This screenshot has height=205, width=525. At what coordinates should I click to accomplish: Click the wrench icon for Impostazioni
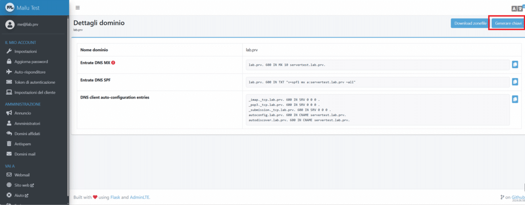pyautogui.click(x=9, y=52)
